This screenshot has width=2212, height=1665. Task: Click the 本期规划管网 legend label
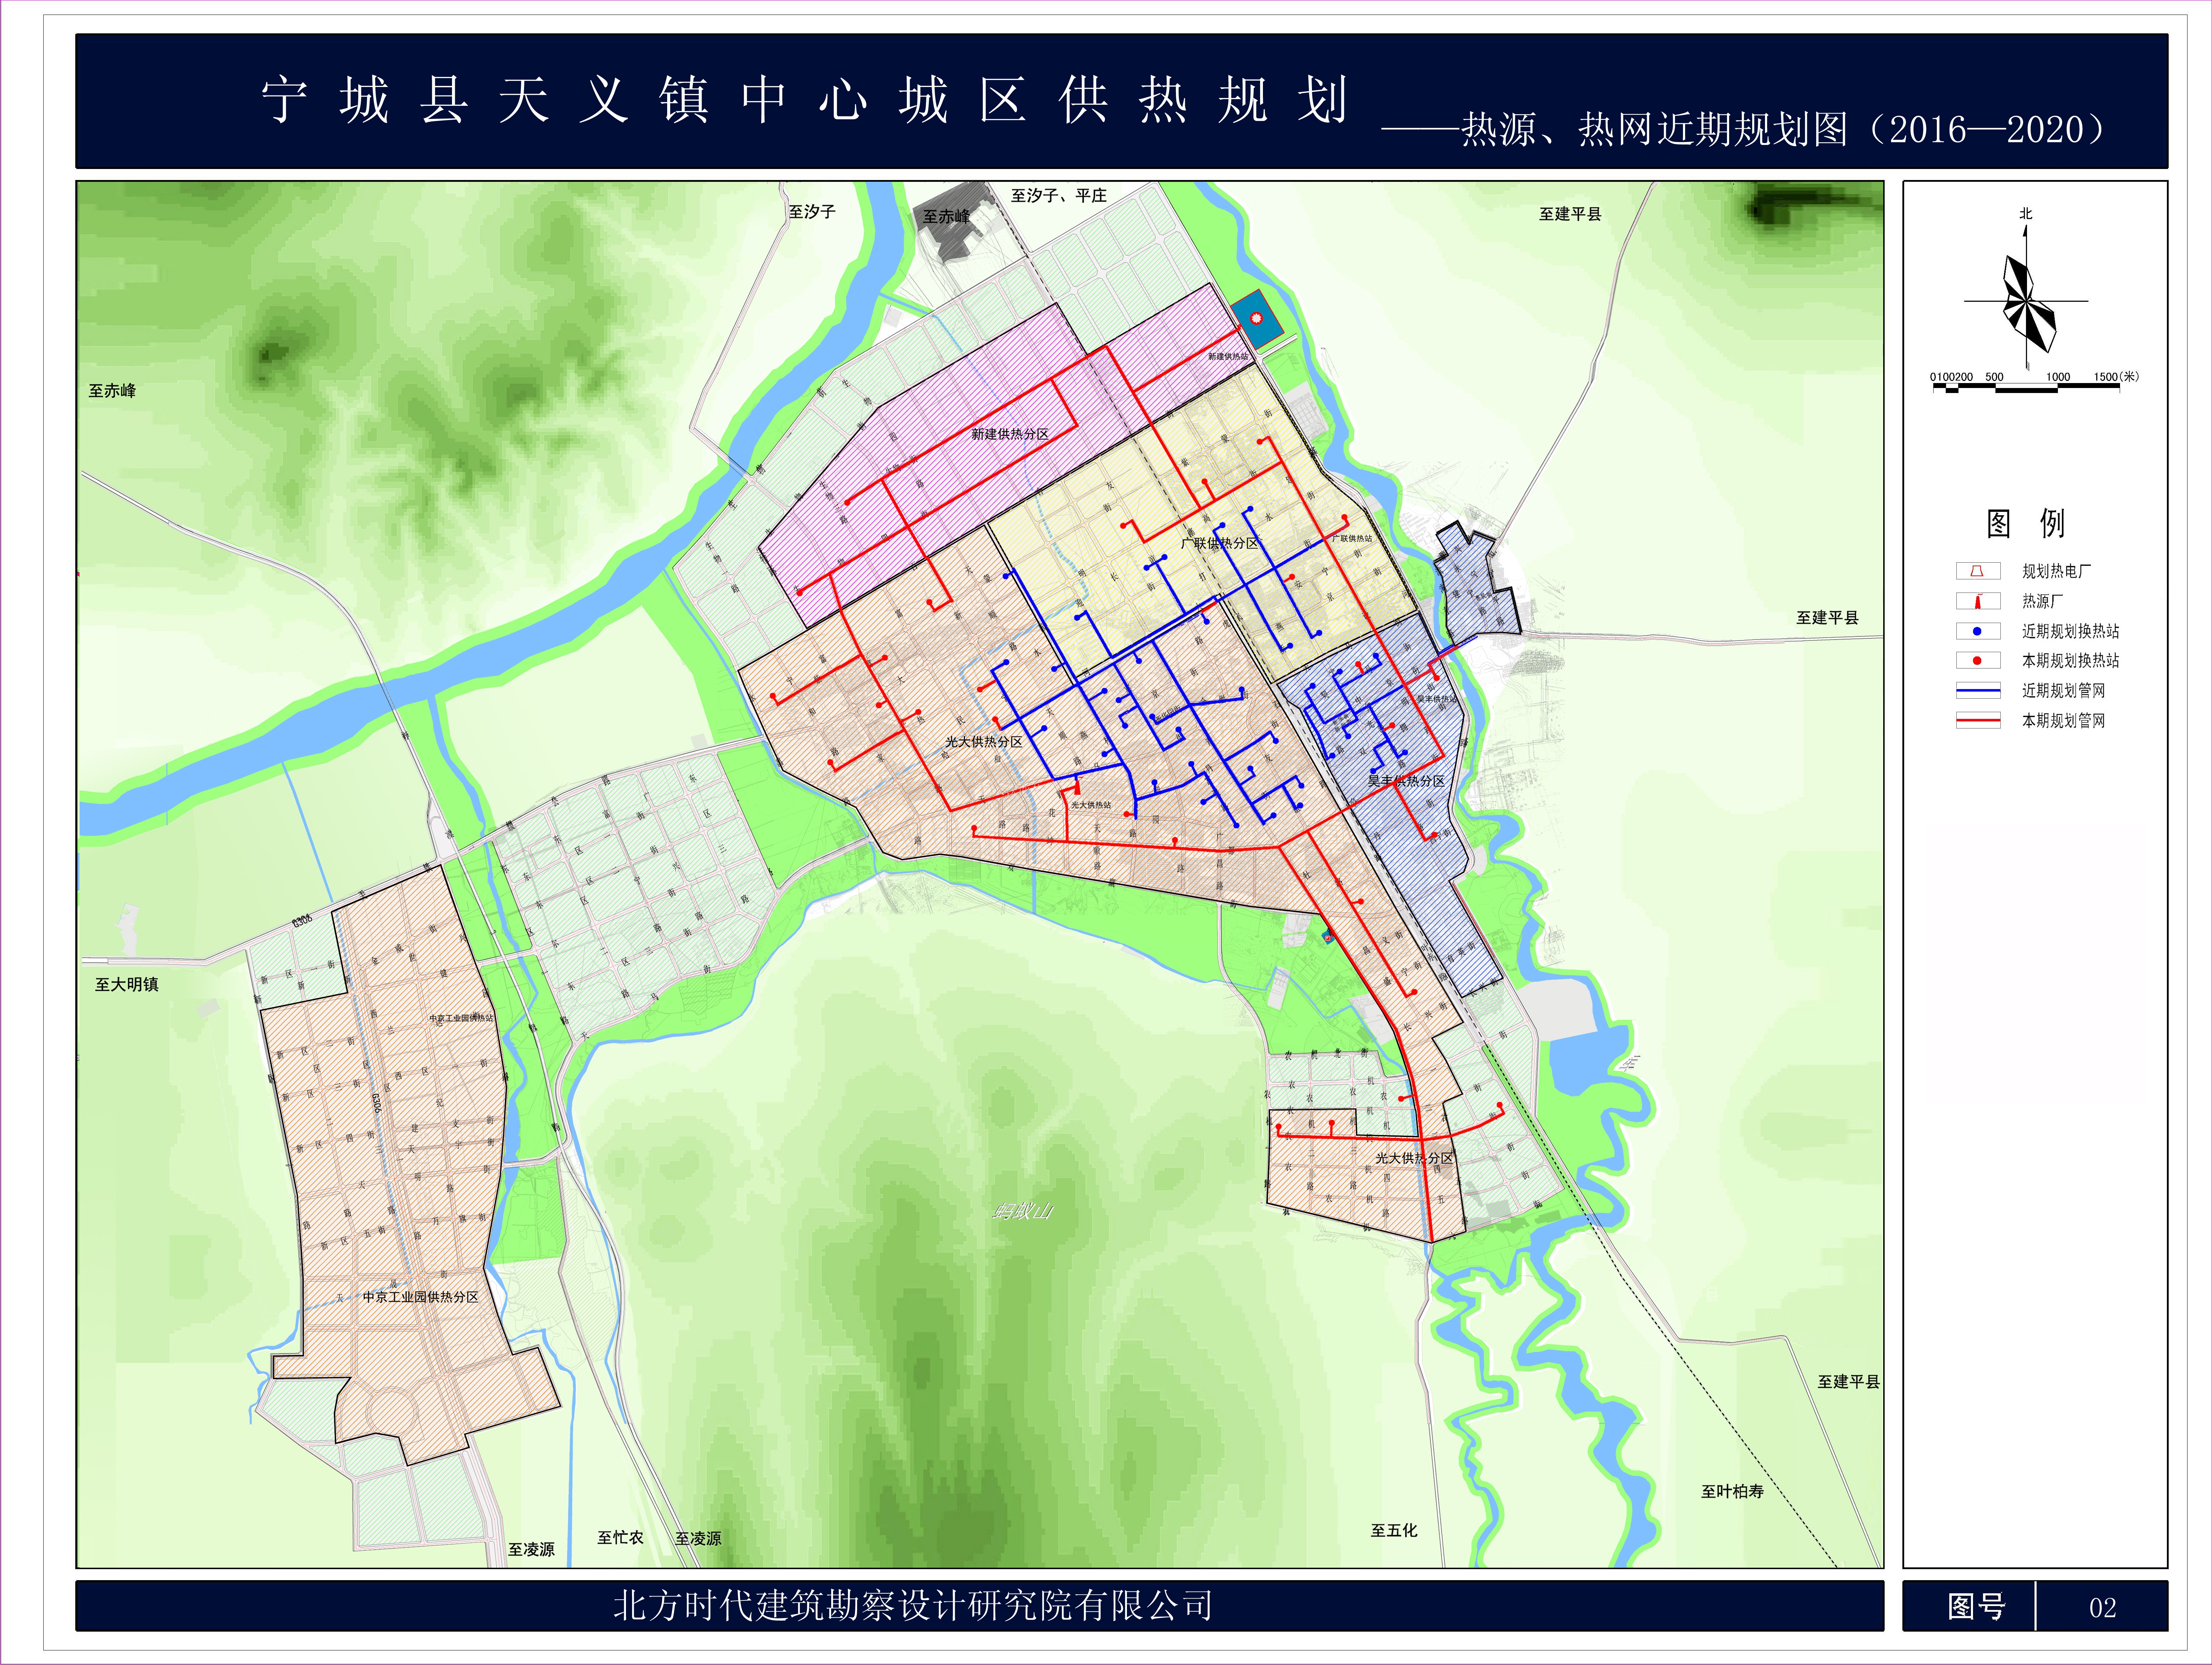pos(2063,720)
